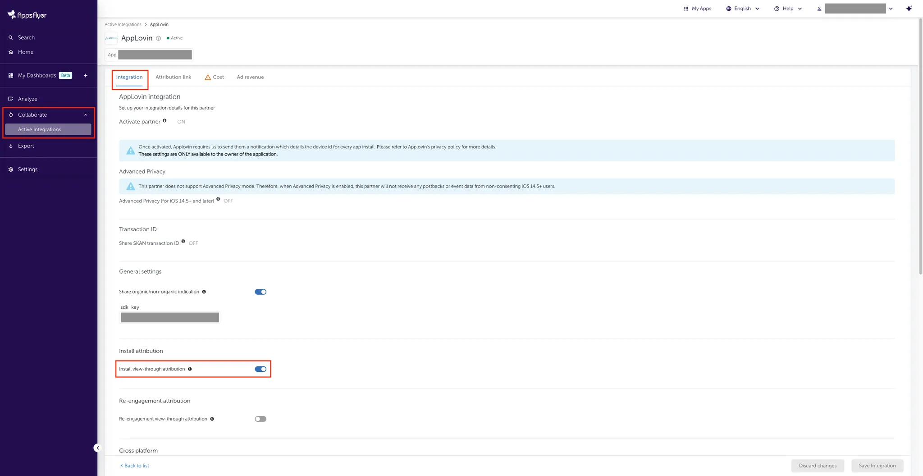Open My Dashboards section

(37, 75)
